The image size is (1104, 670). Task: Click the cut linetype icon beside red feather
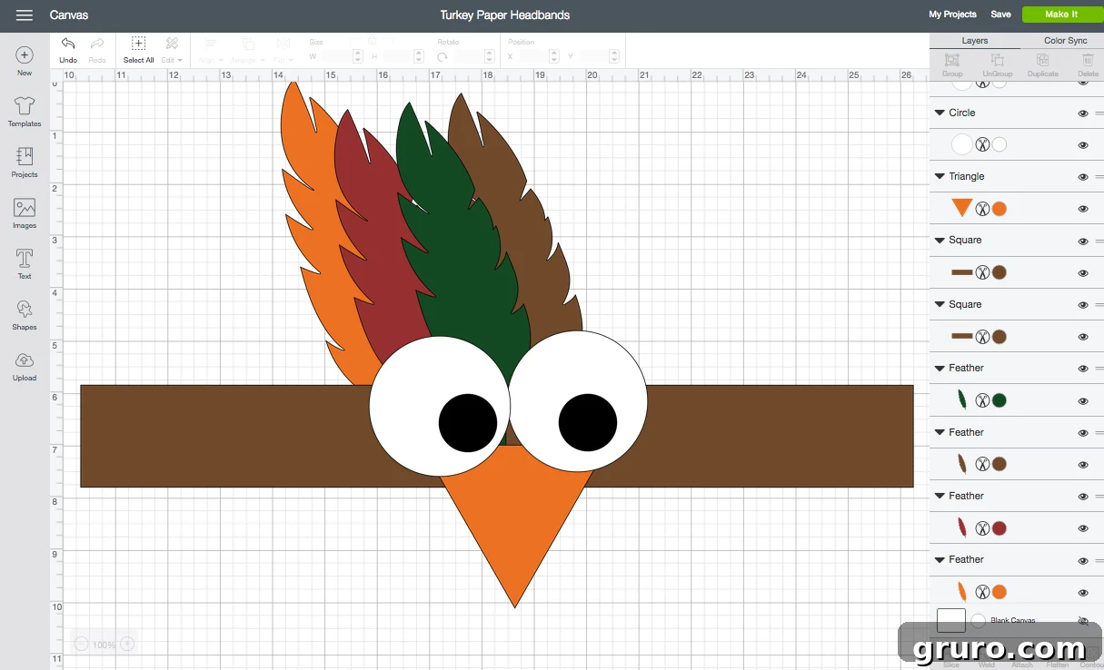[982, 528]
